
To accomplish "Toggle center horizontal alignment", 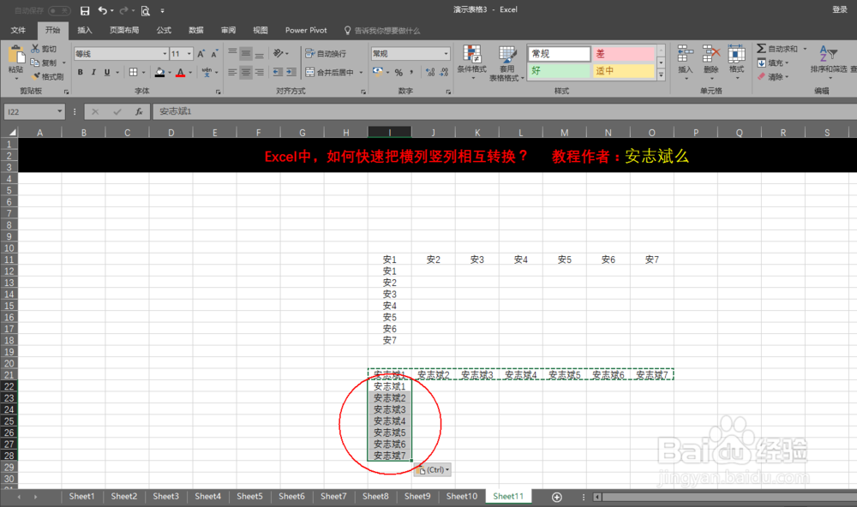I will coord(246,72).
